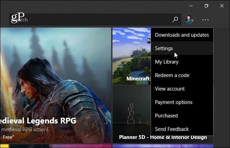This screenshot has width=230, height=148.
Task: Minimize the Store window
Action: point(191,6)
